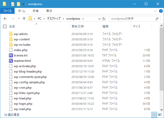Viewport: 164px width, 118px height.
Task: Click the folder icon in address bar
Action: (x=30, y=19)
